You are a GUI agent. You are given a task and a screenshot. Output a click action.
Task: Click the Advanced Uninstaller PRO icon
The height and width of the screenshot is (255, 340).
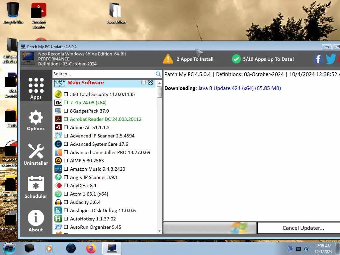point(58,152)
